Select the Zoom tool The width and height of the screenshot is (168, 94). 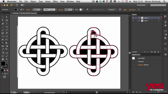tap(7, 59)
